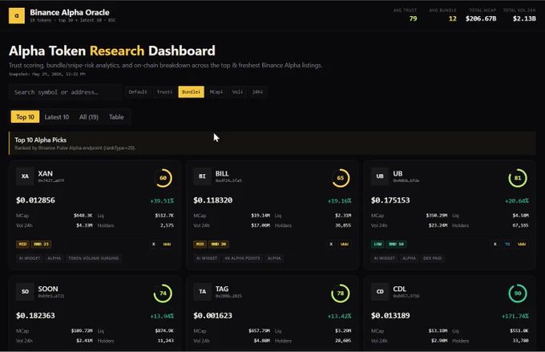Click CDL's trust score ring 90
The width and height of the screenshot is (545, 352).
(x=518, y=293)
